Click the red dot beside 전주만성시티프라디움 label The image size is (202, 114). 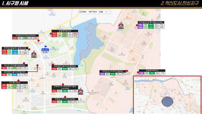point(127,71)
